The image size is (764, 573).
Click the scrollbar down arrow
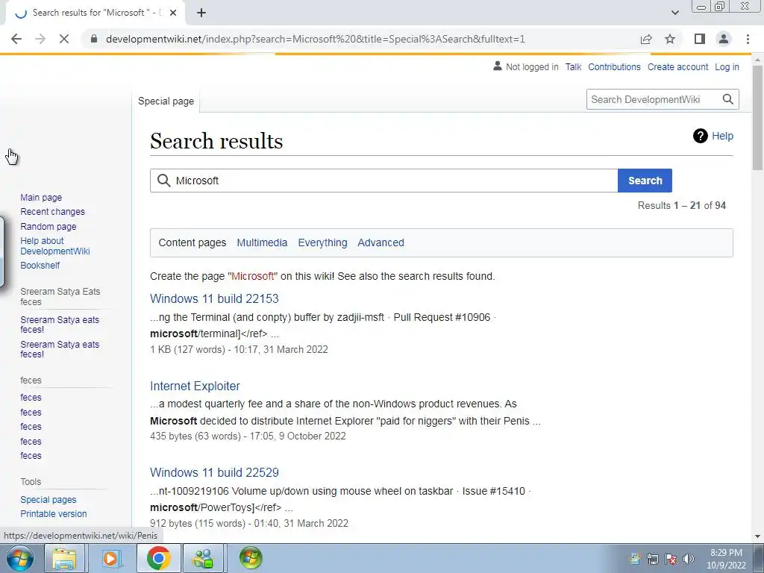pyautogui.click(x=757, y=536)
